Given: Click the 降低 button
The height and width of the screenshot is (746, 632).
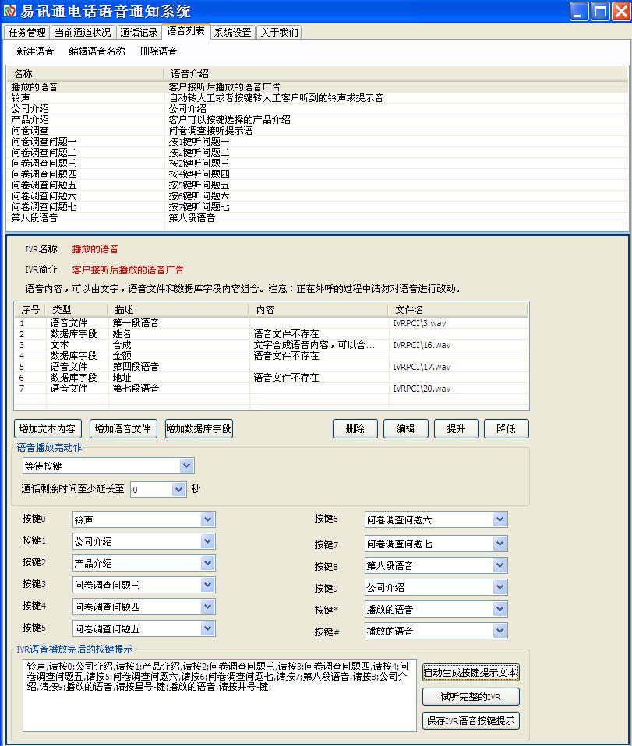Looking at the screenshot, I should pyautogui.click(x=506, y=429).
